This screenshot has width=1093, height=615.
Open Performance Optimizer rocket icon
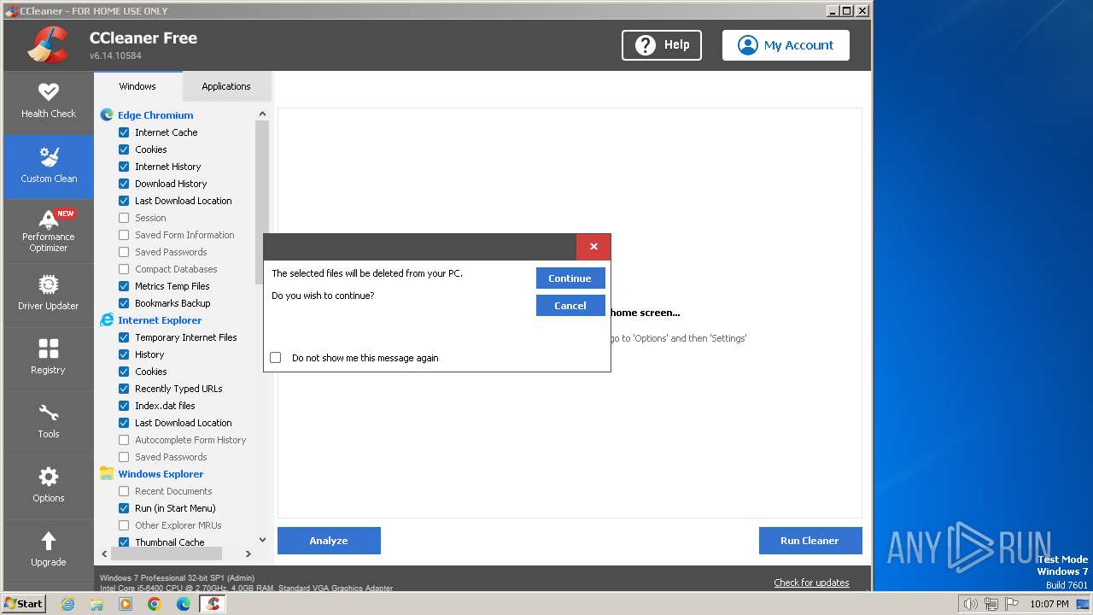tap(49, 220)
